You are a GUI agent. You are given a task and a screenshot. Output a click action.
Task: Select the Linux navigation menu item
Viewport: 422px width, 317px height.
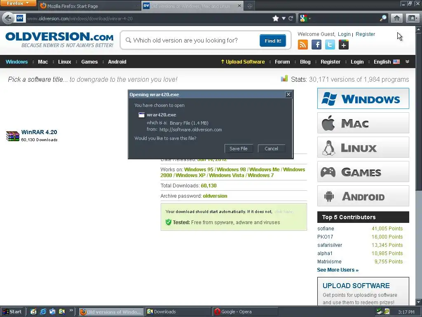pyautogui.click(x=65, y=62)
